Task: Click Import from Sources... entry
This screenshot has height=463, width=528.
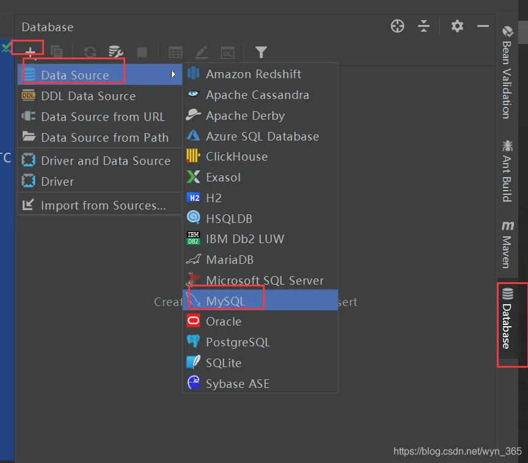Action: pos(100,205)
